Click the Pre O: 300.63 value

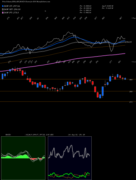(85, 6)
